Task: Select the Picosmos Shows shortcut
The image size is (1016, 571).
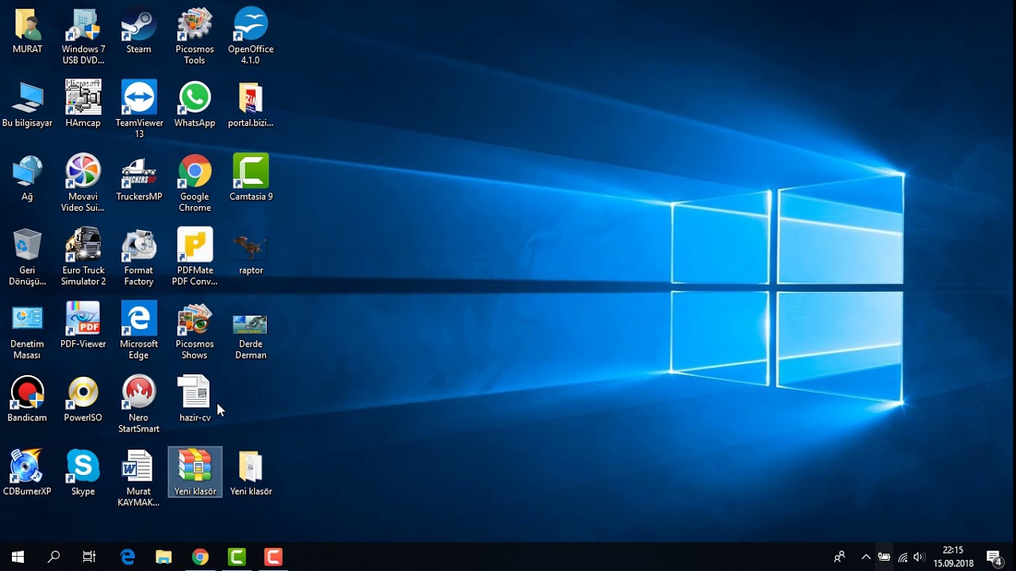Action: pos(194,331)
